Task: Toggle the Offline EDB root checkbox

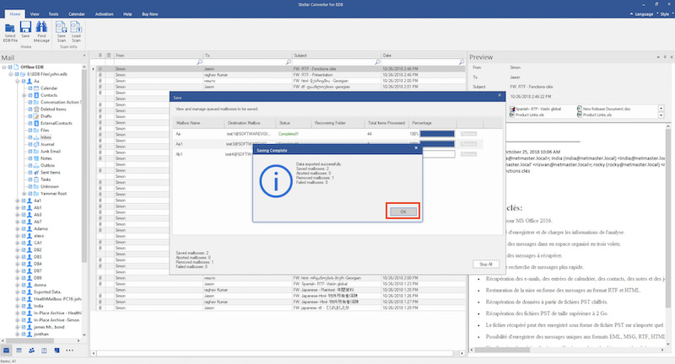Action: click(x=10, y=67)
